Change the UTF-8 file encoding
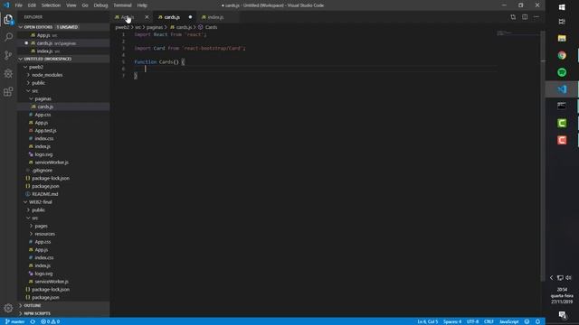This screenshot has width=579, height=325. click(x=472, y=321)
